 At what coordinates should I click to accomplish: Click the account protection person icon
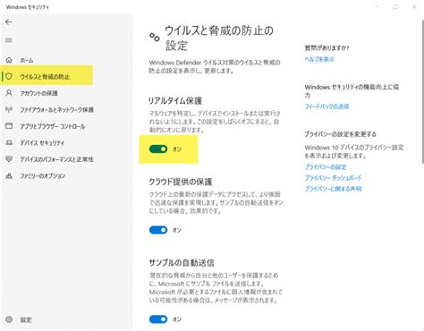point(9,93)
